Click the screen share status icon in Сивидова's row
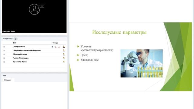This screenshot has width=194, height=109. point(59,47)
